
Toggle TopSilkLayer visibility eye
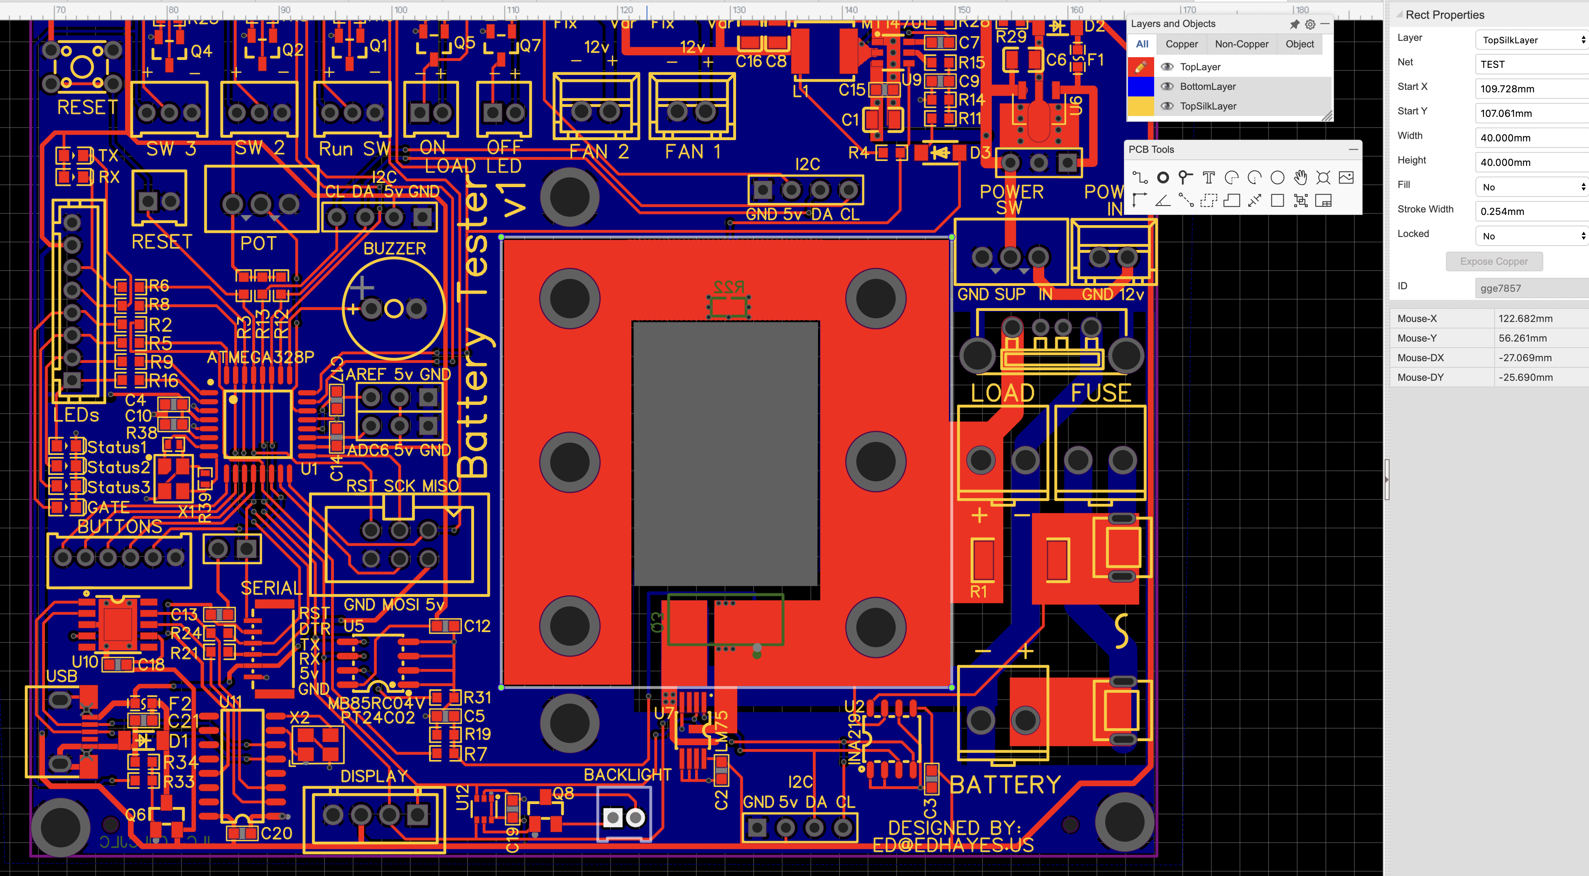[1167, 106]
